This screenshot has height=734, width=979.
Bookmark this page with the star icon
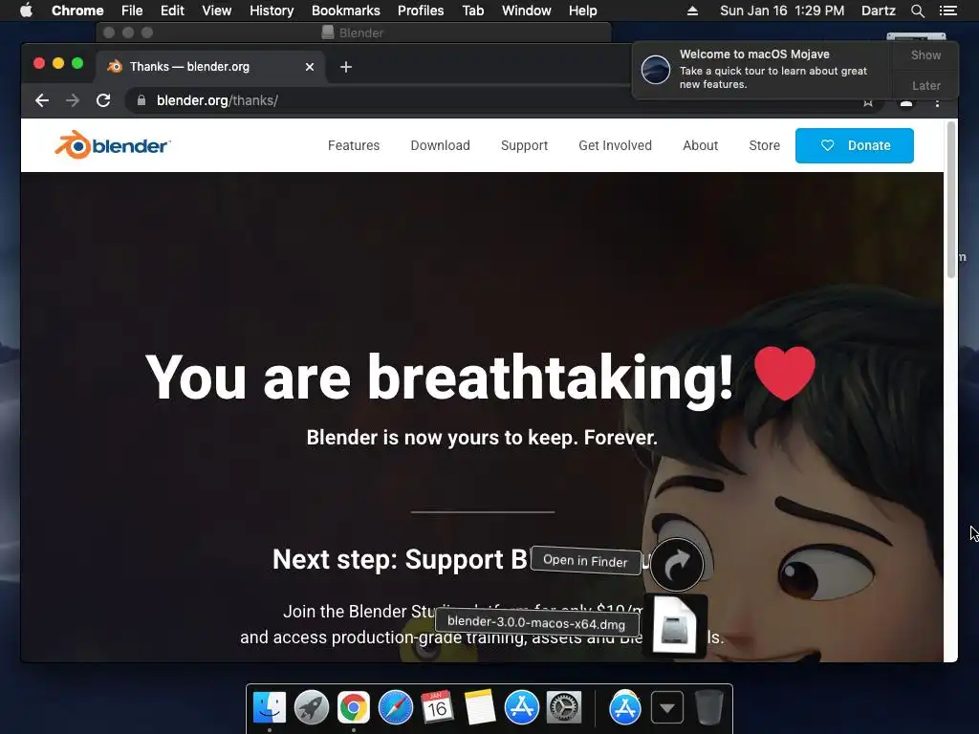point(868,103)
